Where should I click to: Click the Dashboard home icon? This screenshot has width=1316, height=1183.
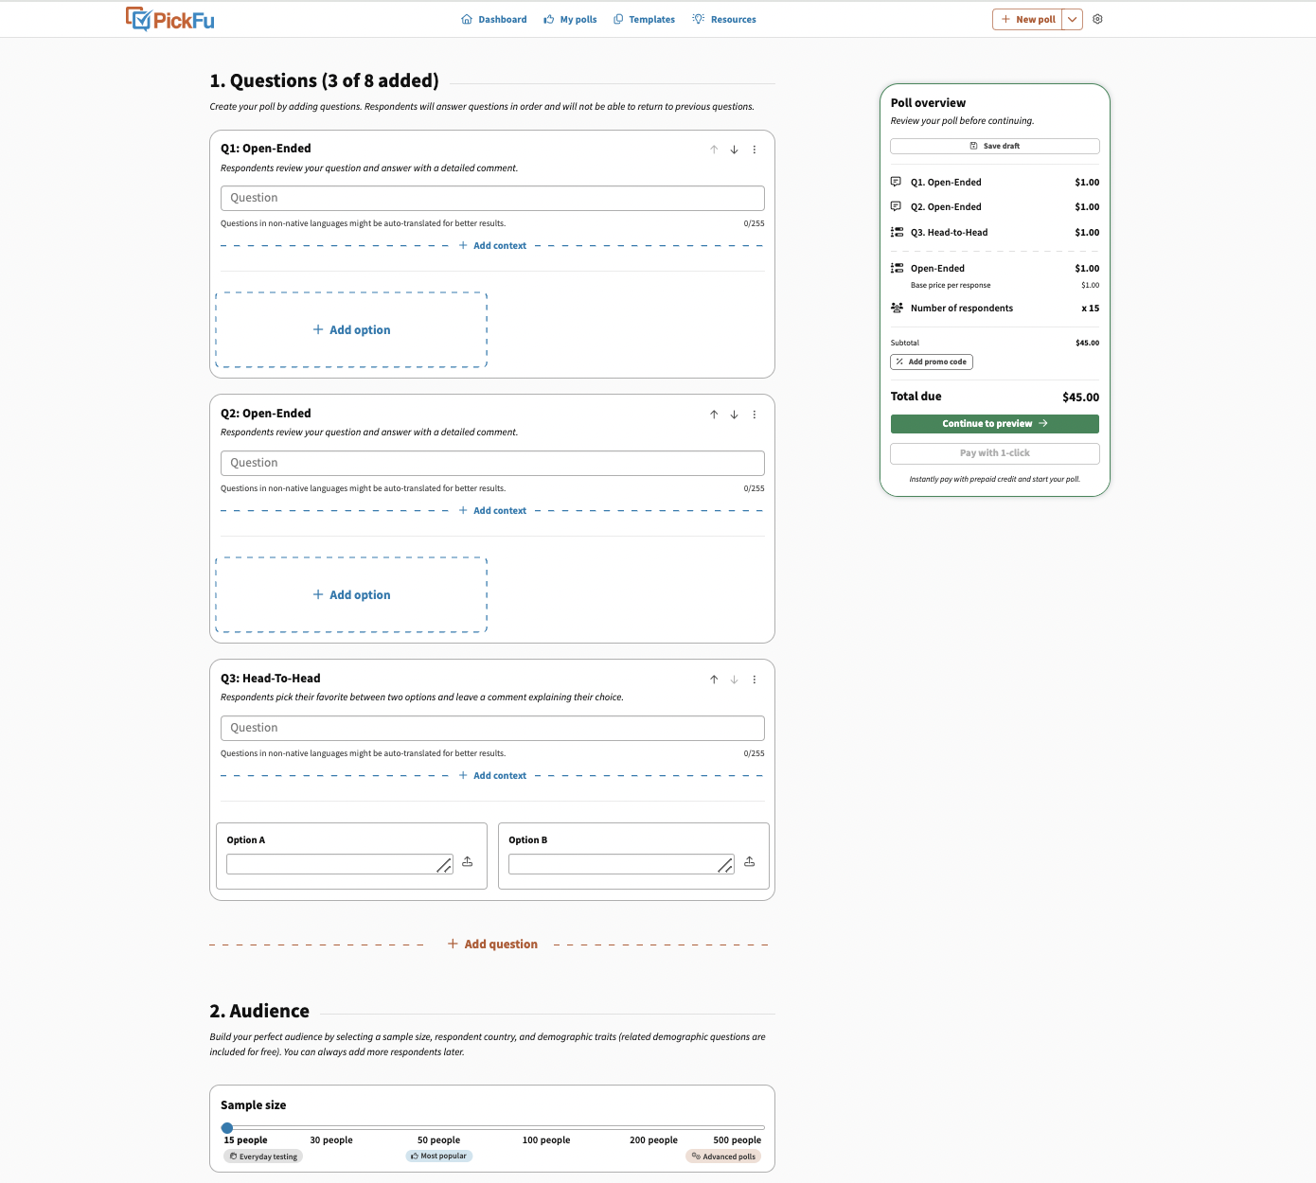pos(466,19)
